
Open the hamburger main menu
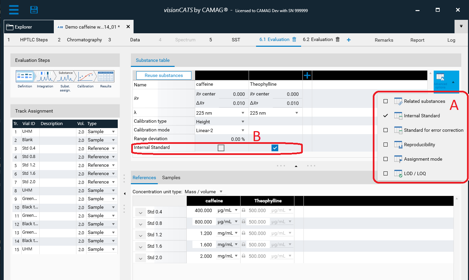click(x=14, y=10)
